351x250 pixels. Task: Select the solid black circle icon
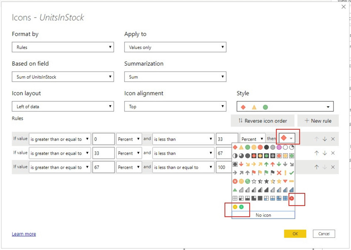coord(266,147)
